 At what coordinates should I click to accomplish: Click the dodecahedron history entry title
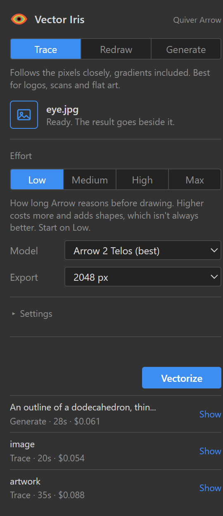83,407
